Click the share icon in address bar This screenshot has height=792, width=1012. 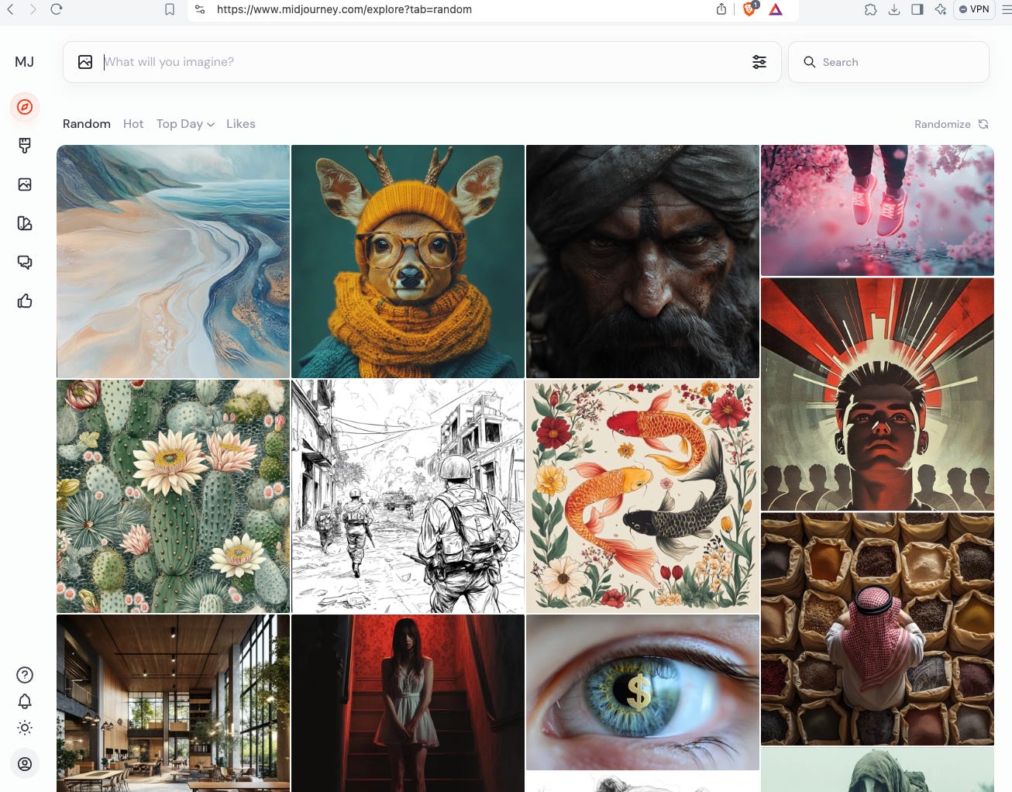point(721,9)
